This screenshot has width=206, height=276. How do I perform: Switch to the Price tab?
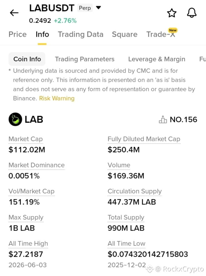pyautogui.click(x=17, y=34)
